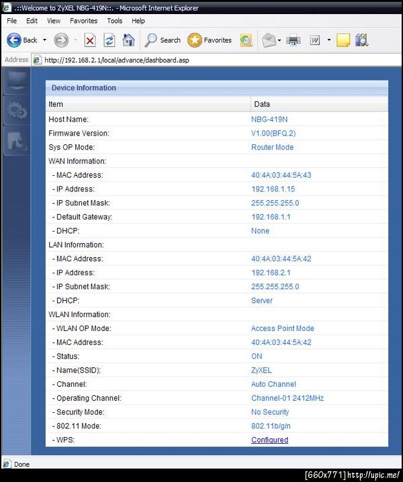Click the Done status bar text
The image size is (403, 482).
click(x=22, y=465)
